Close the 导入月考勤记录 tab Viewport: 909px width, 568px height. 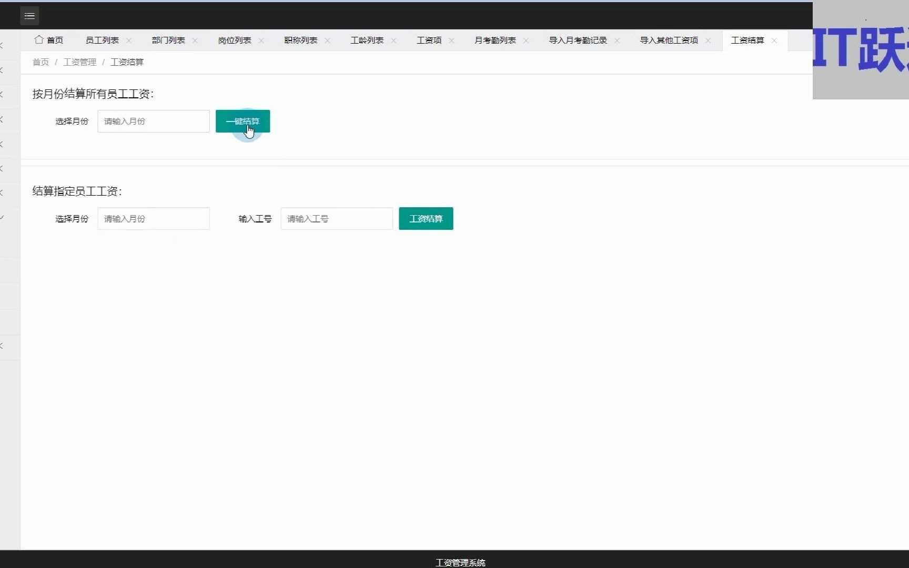(x=618, y=40)
